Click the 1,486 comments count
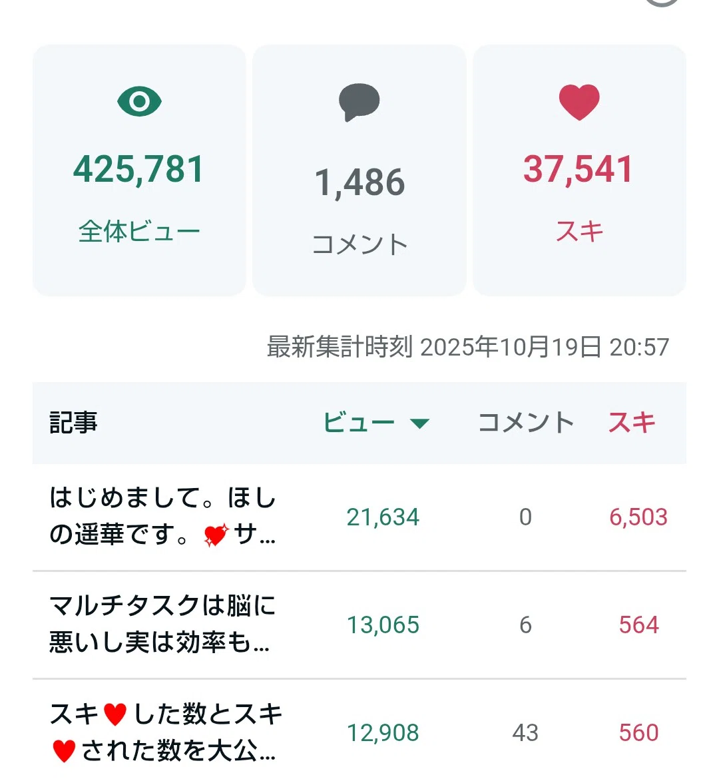Screen dimensions: 719x781 (x=359, y=182)
